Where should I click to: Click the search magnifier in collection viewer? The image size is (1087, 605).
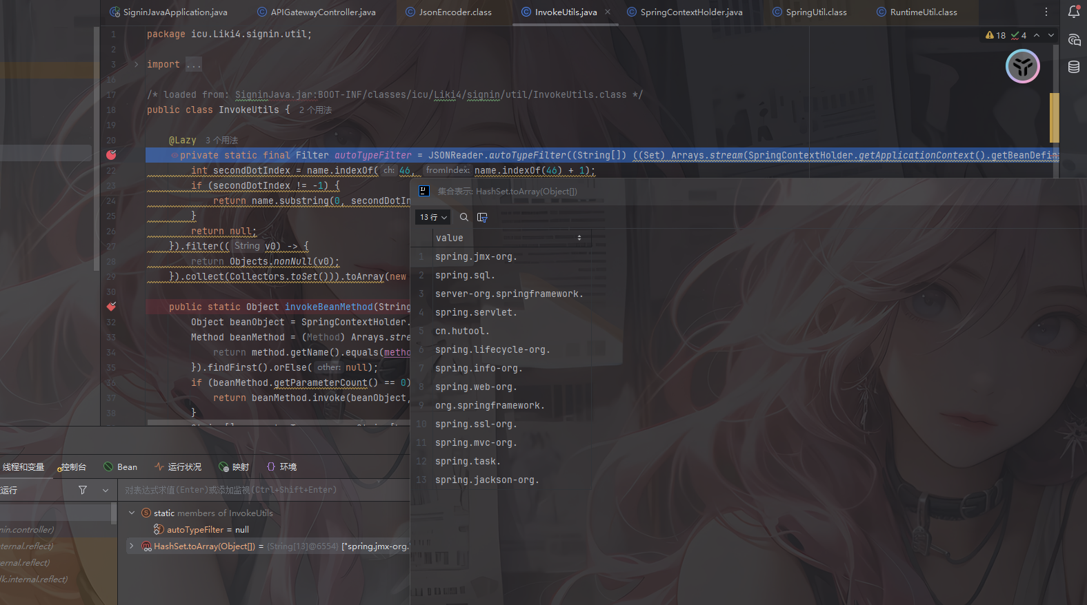pos(464,217)
